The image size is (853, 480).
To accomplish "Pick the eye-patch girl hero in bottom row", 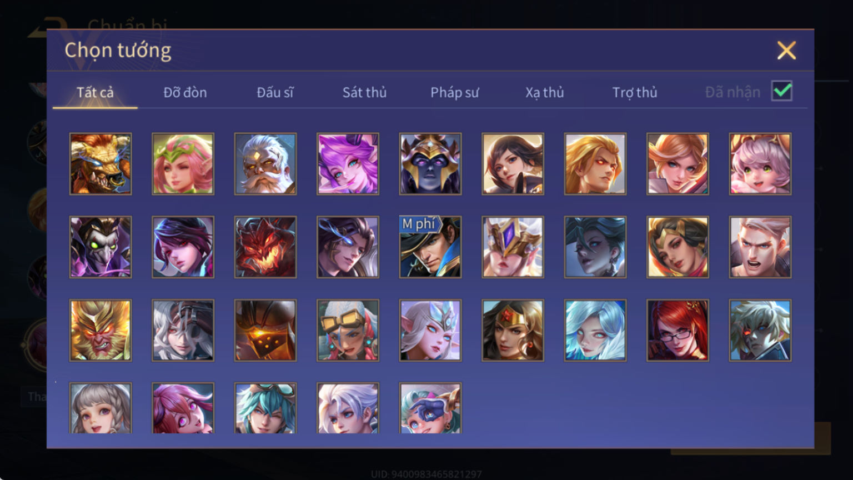I will click(430, 408).
